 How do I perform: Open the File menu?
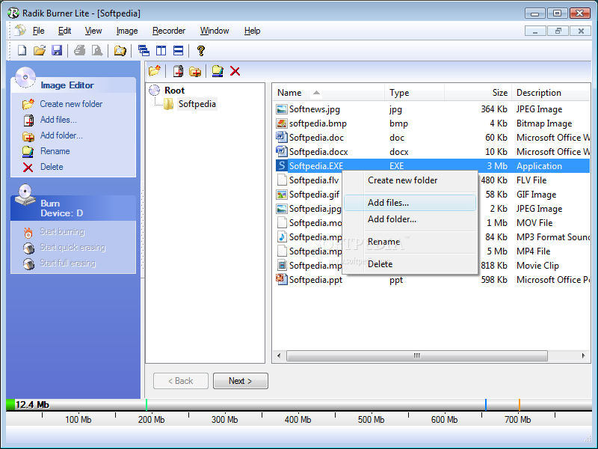[x=39, y=31]
